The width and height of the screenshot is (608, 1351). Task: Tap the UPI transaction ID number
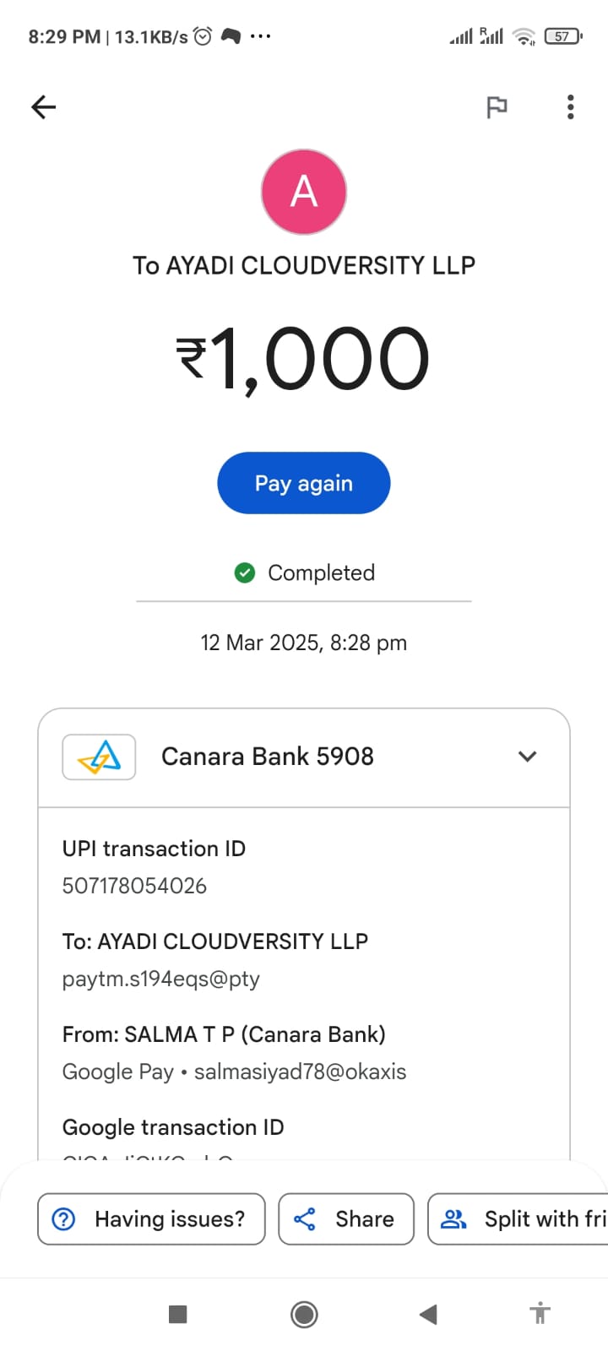pyautogui.click(x=134, y=886)
